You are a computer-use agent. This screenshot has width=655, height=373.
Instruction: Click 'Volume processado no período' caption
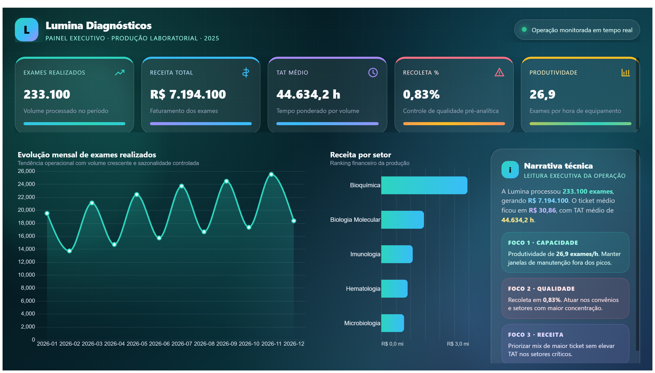[66, 111]
